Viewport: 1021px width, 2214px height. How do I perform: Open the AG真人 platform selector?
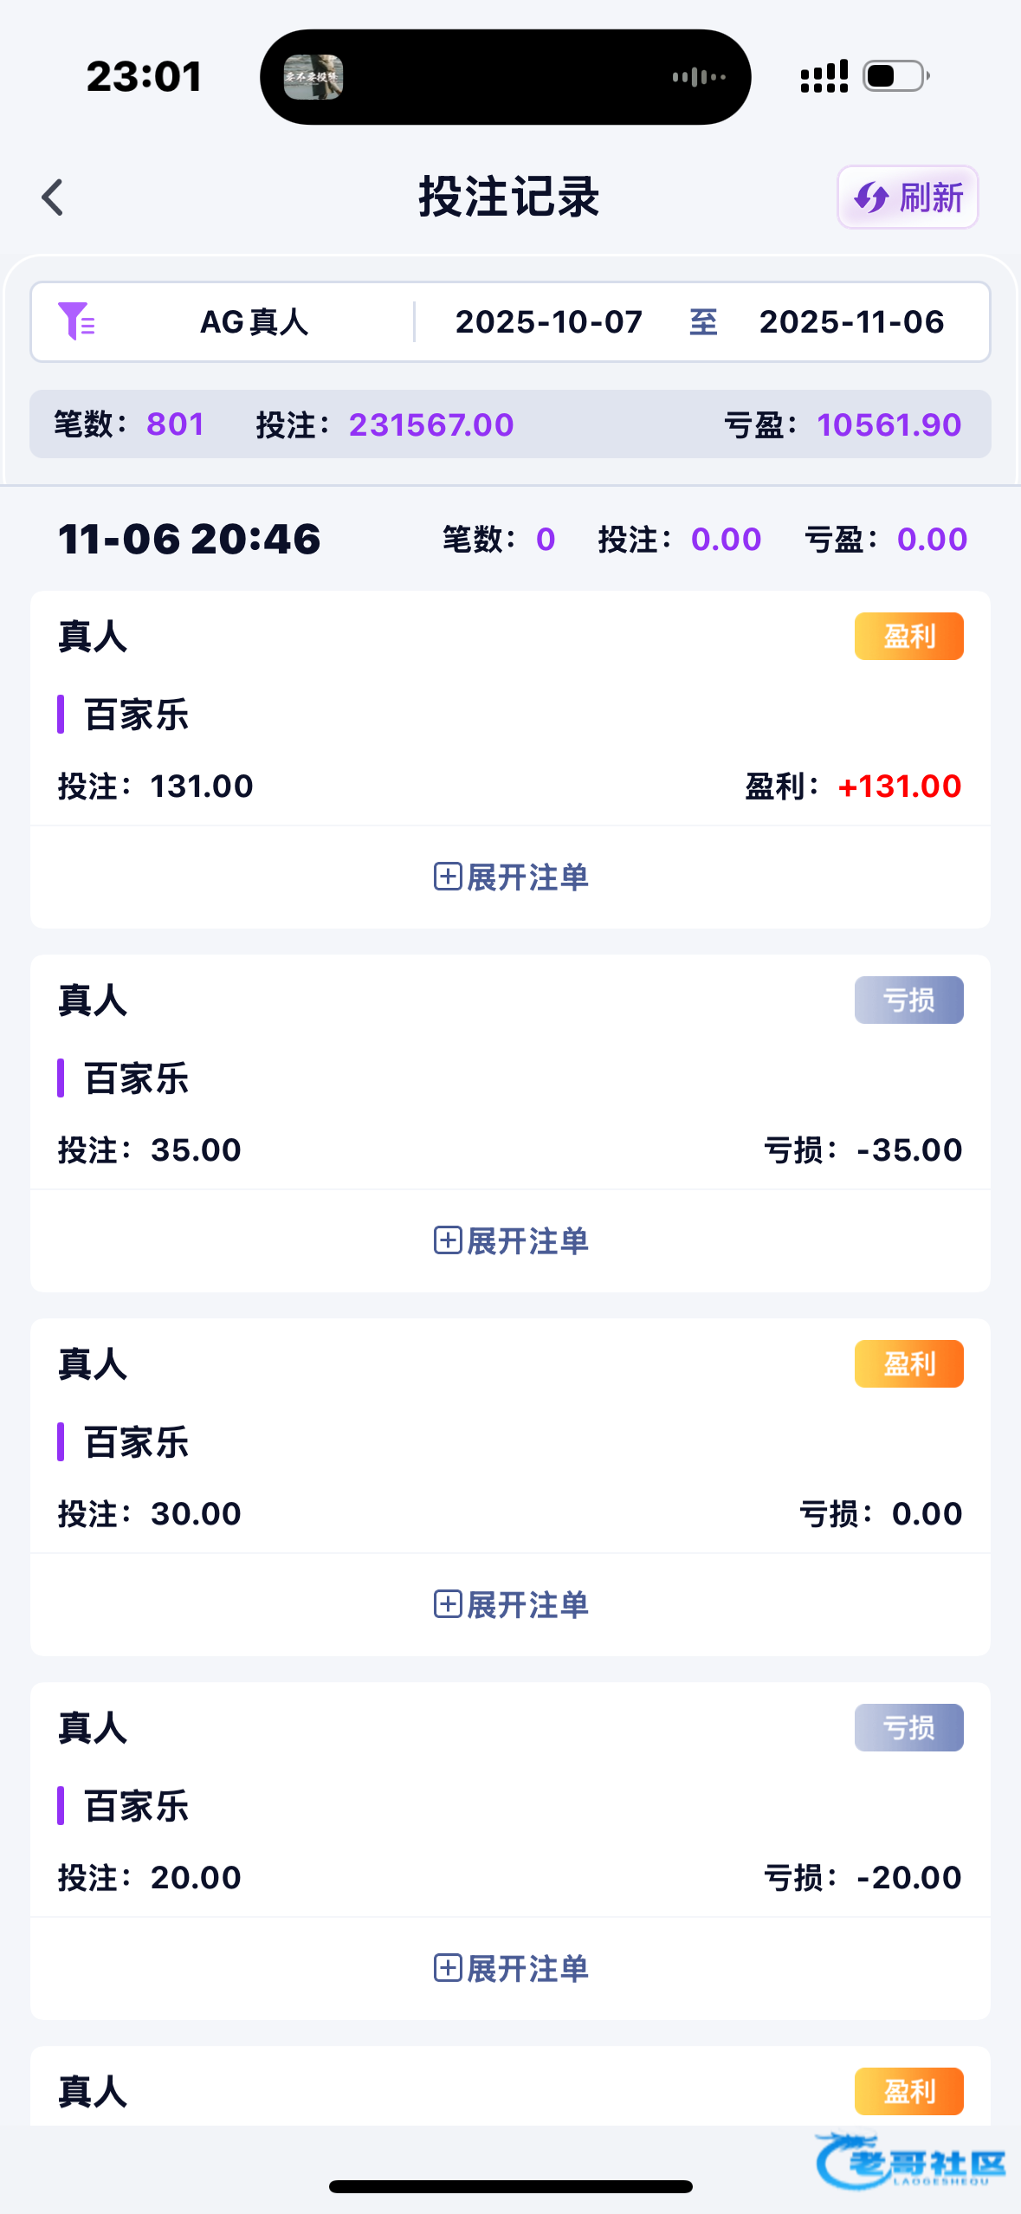(x=254, y=322)
